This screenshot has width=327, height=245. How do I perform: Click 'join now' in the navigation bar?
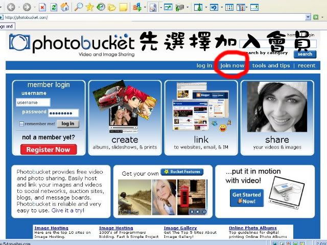[x=232, y=65]
